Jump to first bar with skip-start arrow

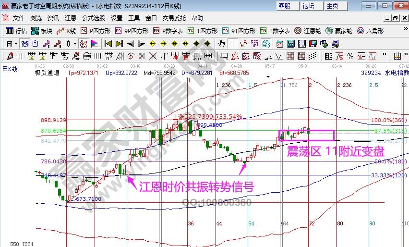[x=108, y=44]
